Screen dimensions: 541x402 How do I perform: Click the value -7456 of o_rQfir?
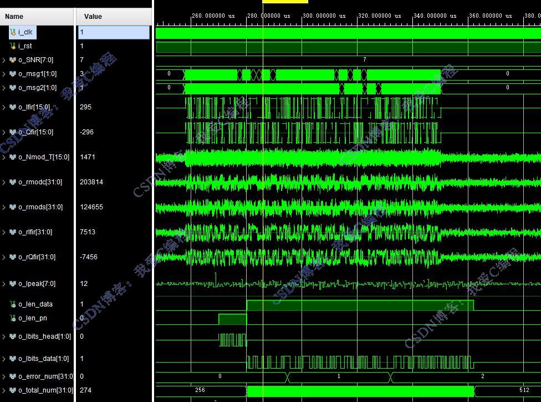pyautogui.click(x=88, y=257)
